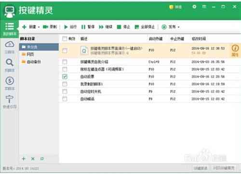Click the green square 停止 Stop icon
The height and width of the screenshot is (174, 241).
pyautogui.click(x=119, y=27)
